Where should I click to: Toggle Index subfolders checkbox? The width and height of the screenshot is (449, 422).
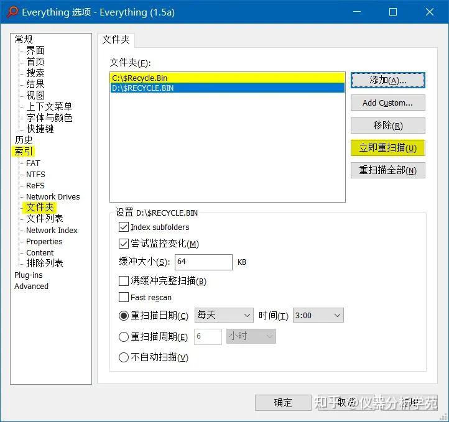point(123,227)
